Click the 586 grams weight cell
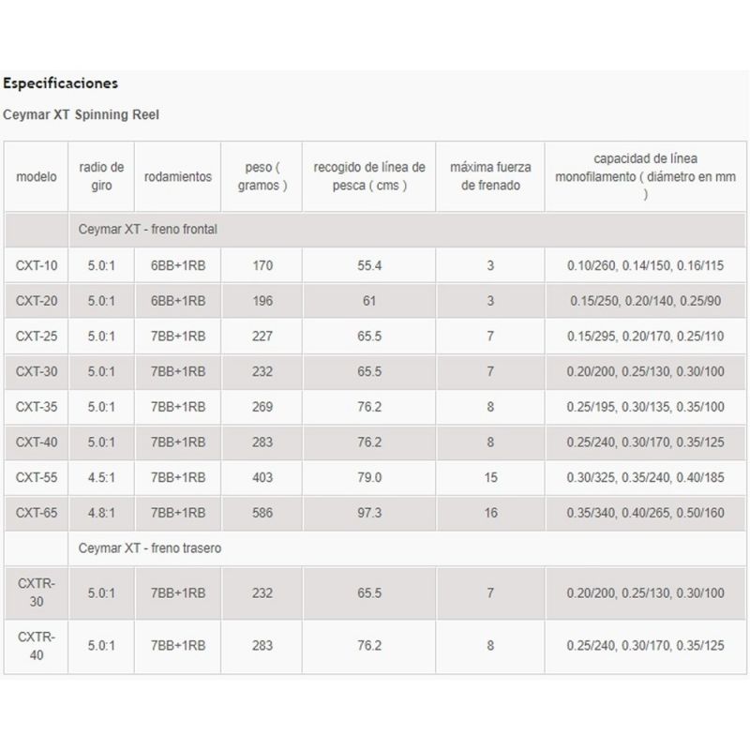 point(262,513)
